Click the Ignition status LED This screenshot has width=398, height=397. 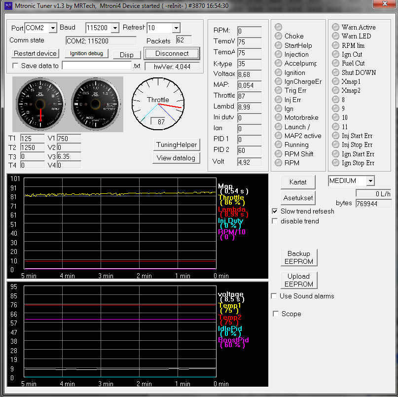pyautogui.click(x=279, y=72)
